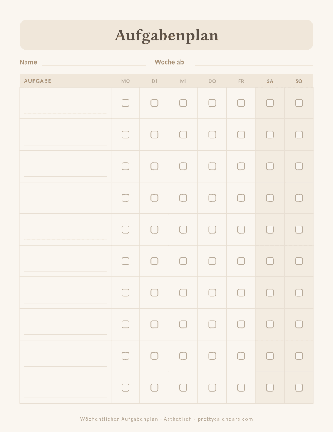Tick the SO checkbox in the last row
The image size is (333, 432).
point(299,388)
